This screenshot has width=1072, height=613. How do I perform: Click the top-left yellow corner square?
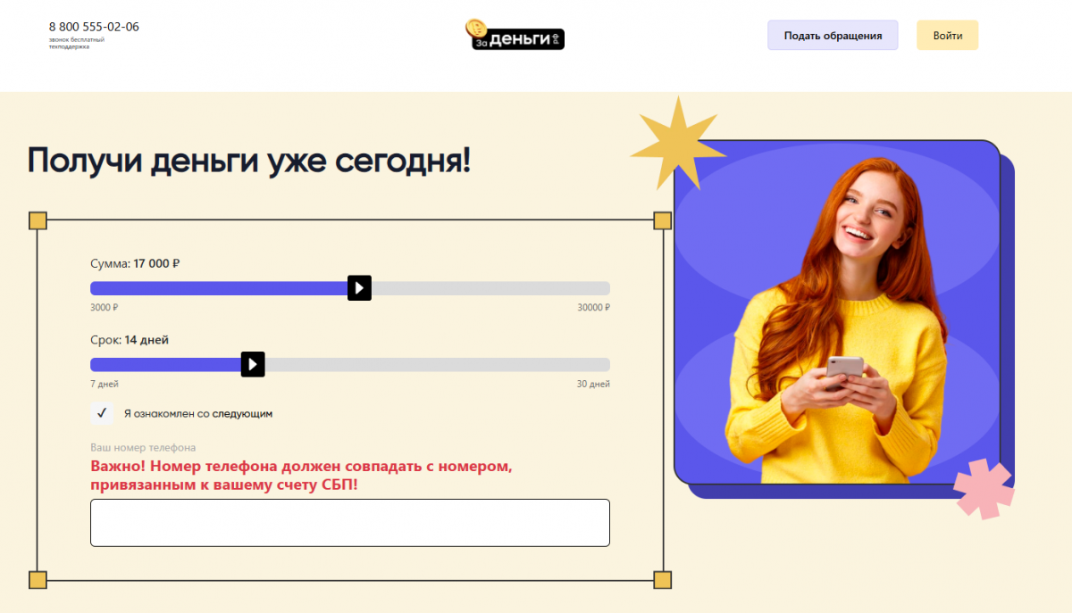[38, 221]
